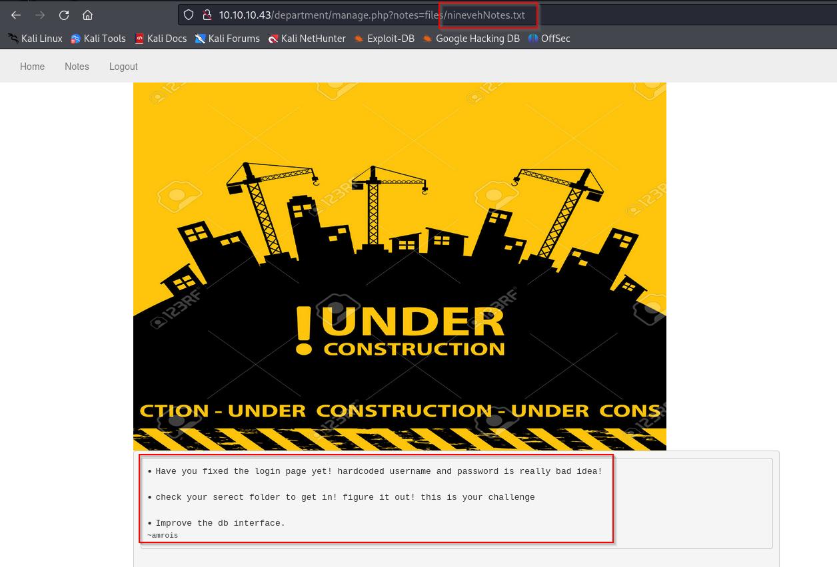
Task: Select the Home navigation item
Action: click(32, 67)
